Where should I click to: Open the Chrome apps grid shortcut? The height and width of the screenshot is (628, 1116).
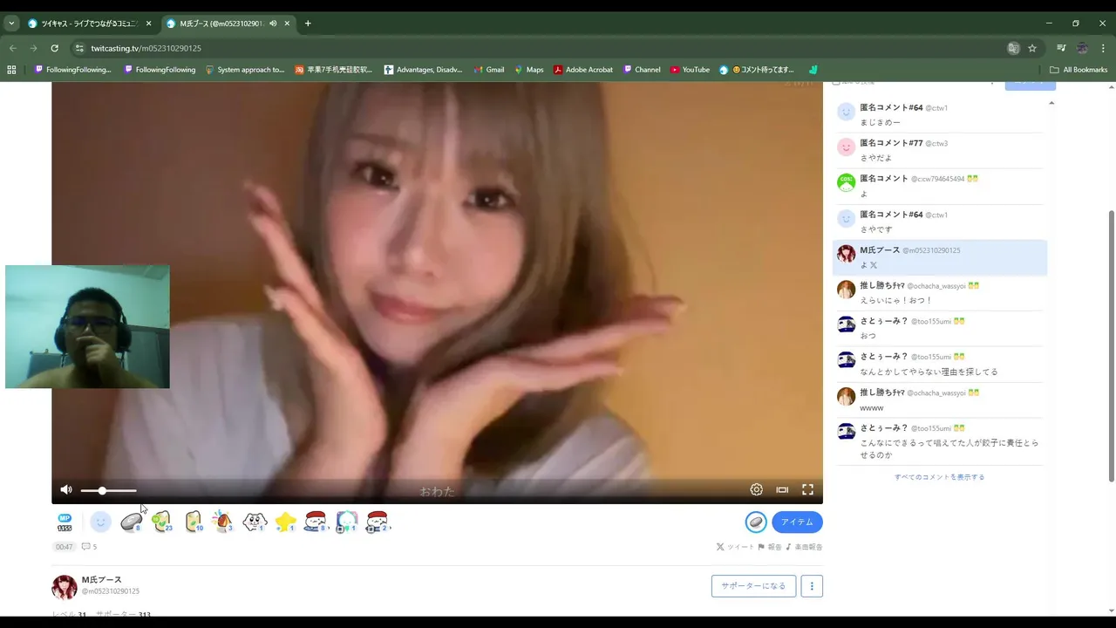pos(11,70)
